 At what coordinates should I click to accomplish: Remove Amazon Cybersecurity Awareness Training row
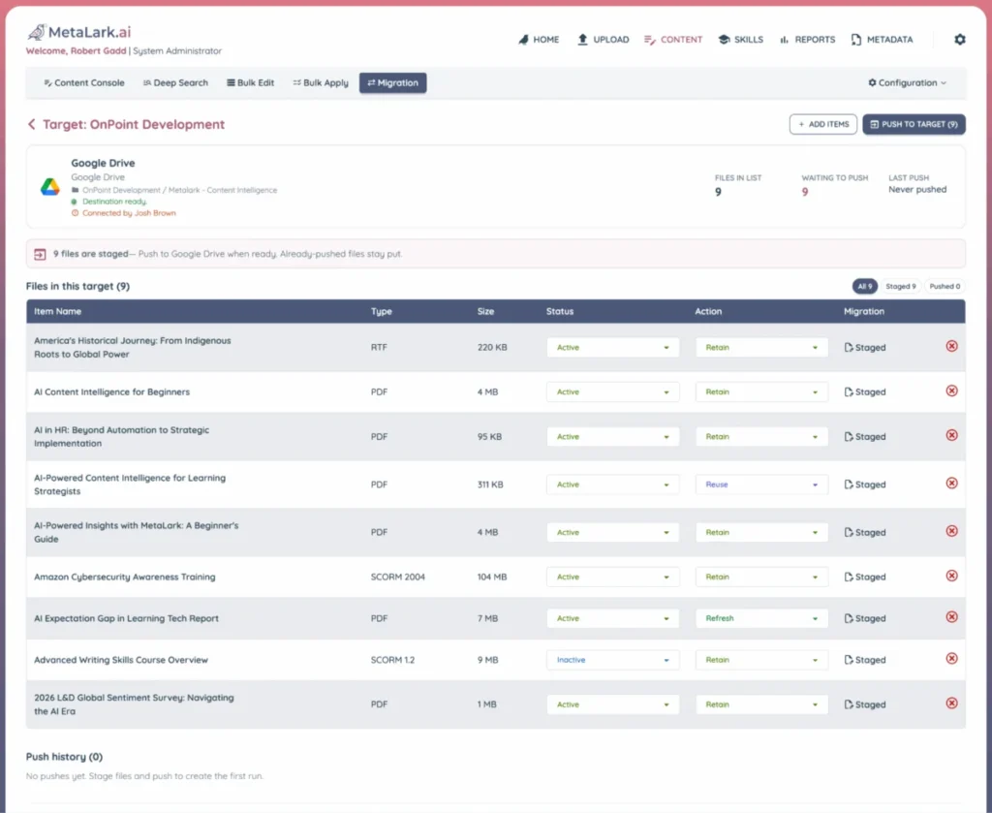click(x=951, y=576)
